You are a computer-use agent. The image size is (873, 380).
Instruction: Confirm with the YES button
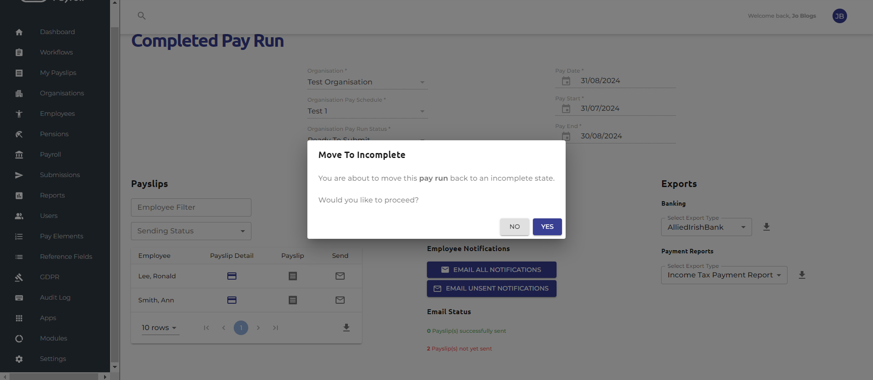(x=547, y=227)
